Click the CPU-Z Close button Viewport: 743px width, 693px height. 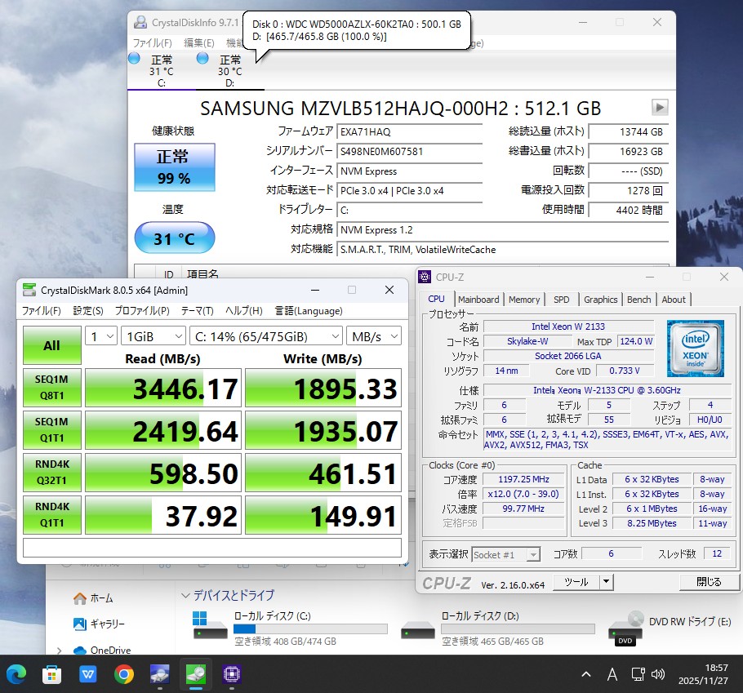[709, 582]
